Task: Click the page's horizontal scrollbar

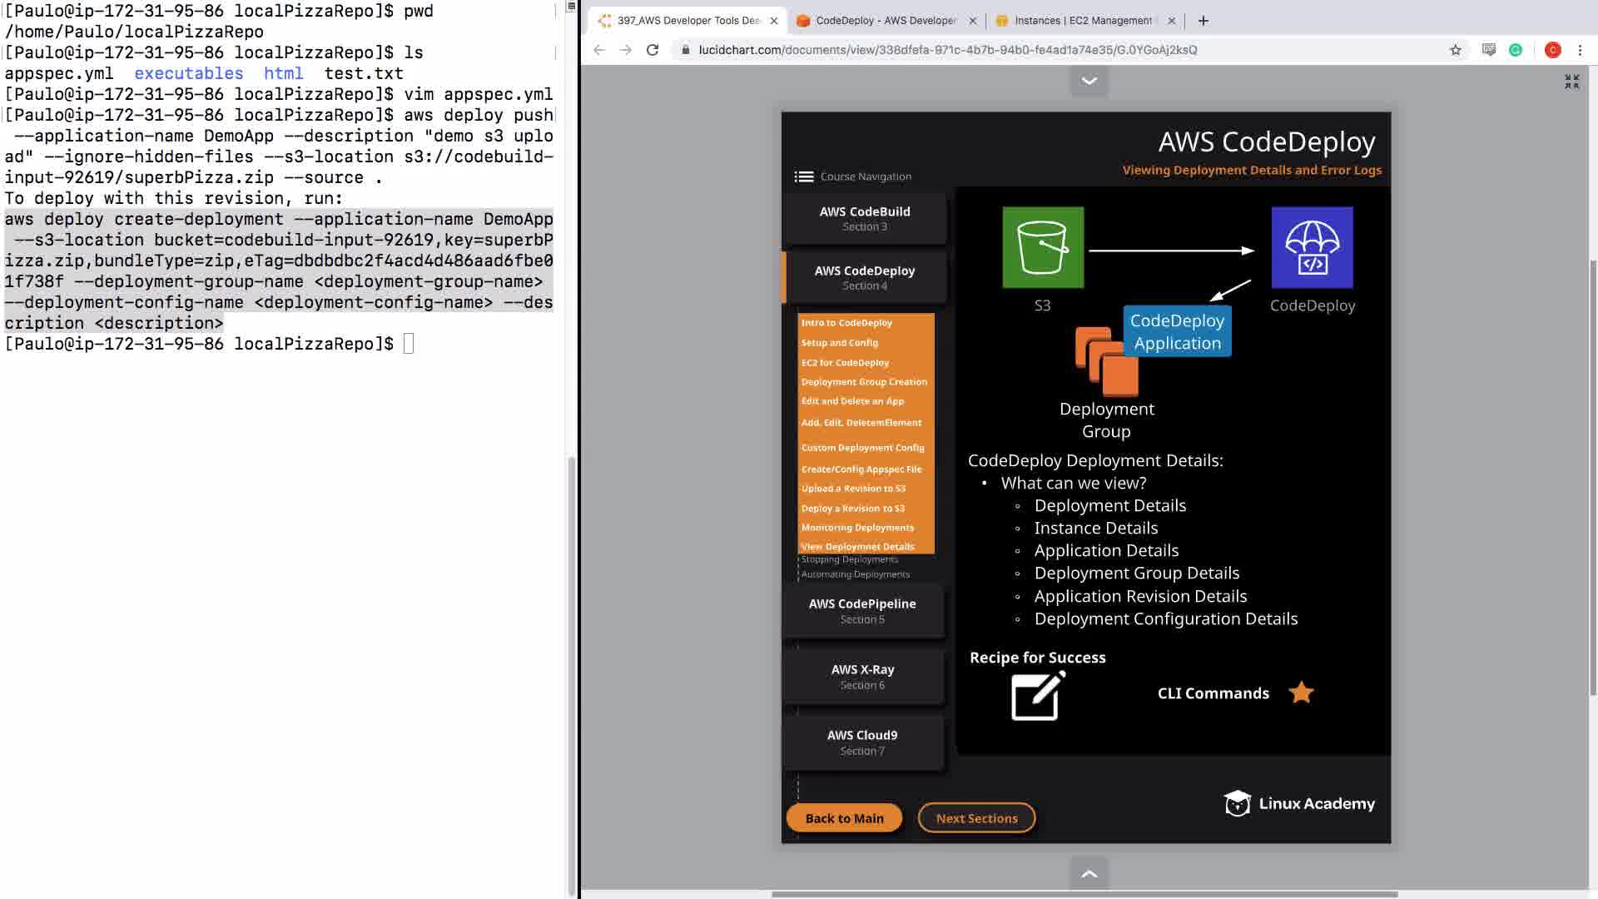Action: (1084, 895)
